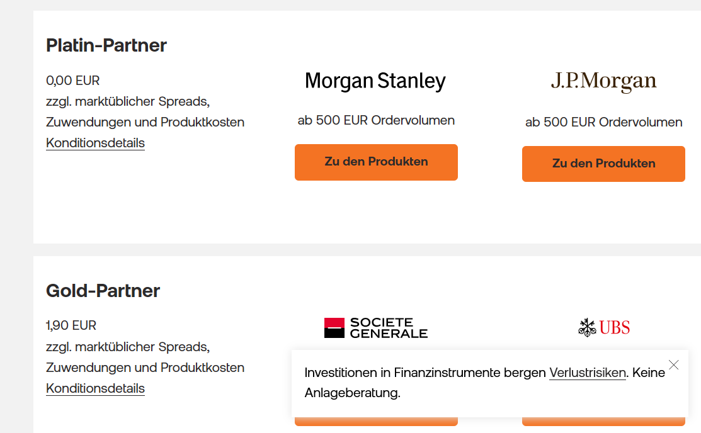This screenshot has width=701, height=433.
Task: Click the partly hidden orange button below Societe Generale
Action: (x=376, y=422)
